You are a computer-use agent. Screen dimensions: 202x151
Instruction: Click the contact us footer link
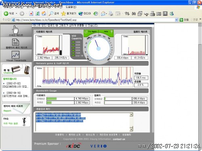point(119,139)
